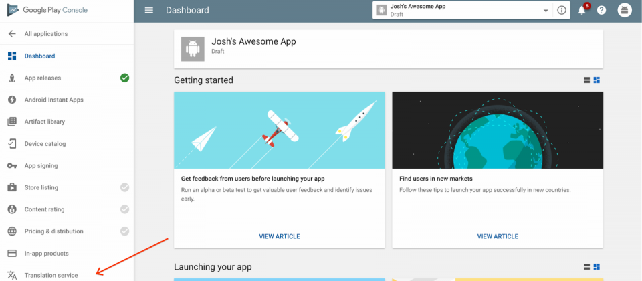Click the Content rating icon
The image size is (642, 281).
pyautogui.click(x=12, y=209)
